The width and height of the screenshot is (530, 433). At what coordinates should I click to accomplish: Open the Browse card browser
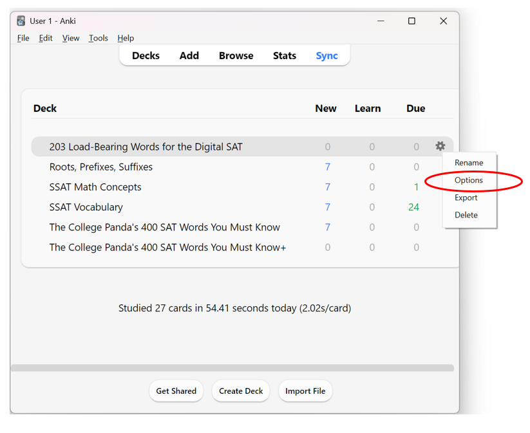(236, 56)
